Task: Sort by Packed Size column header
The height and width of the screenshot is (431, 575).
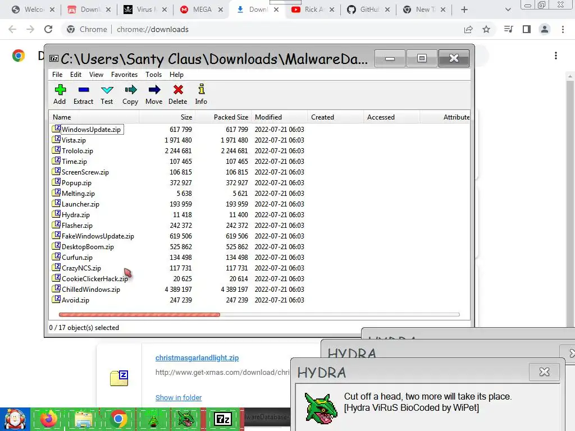Action: point(223,117)
